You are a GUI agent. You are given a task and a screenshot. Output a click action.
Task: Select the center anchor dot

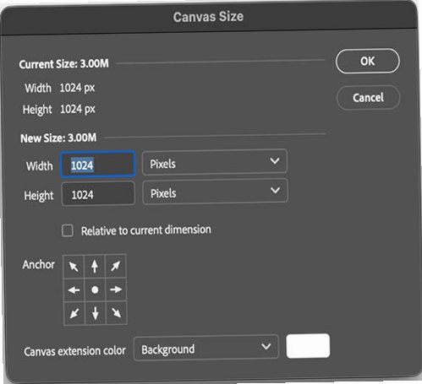click(x=95, y=289)
